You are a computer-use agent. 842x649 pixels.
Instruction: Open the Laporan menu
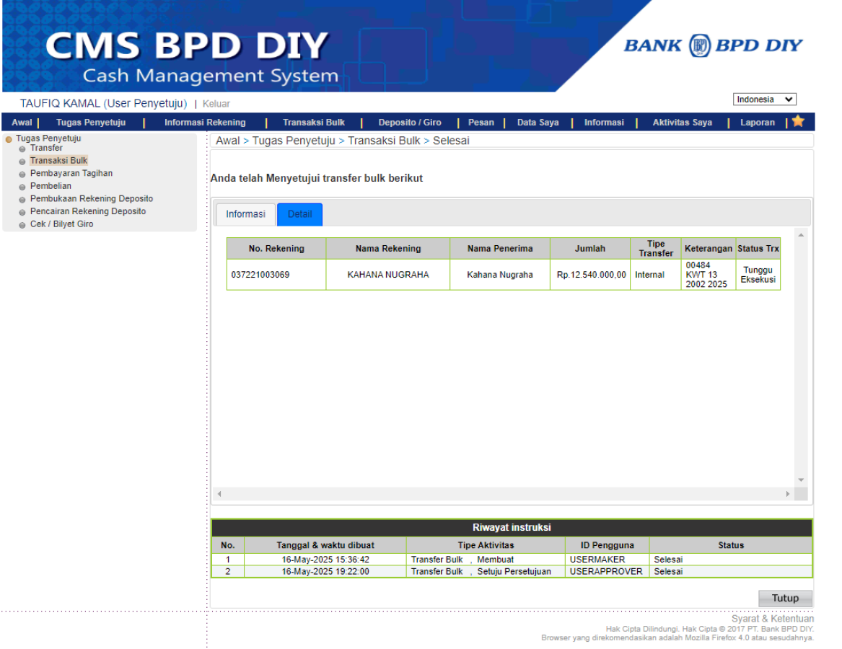tap(757, 123)
